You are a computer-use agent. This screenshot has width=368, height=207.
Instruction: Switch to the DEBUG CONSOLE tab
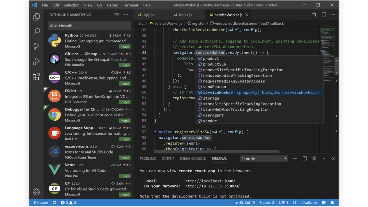pos(193,159)
